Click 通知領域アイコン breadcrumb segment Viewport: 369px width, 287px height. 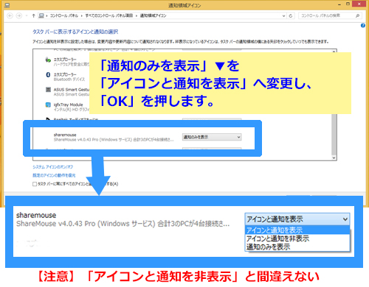[x=153, y=15]
